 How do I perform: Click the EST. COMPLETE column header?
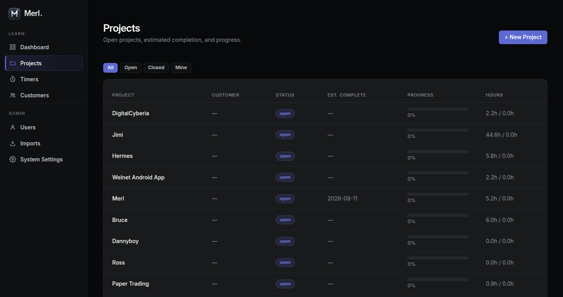click(347, 95)
